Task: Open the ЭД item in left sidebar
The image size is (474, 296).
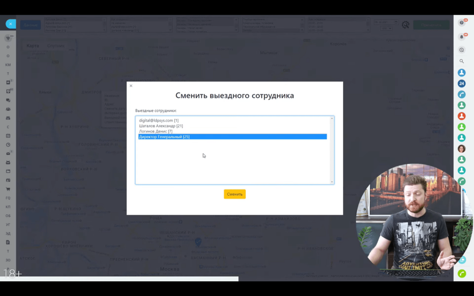Action: coord(8,234)
